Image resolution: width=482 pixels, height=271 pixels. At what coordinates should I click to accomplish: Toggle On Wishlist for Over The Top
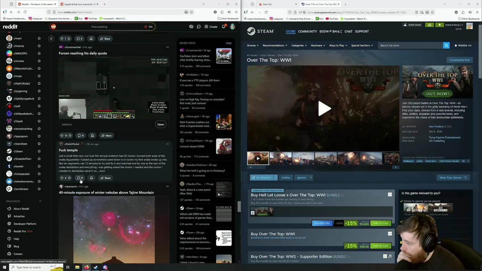[262, 178]
